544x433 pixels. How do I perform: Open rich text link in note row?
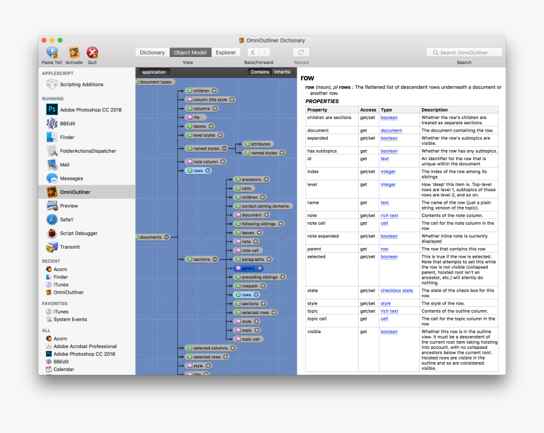pyautogui.click(x=389, y=216)
